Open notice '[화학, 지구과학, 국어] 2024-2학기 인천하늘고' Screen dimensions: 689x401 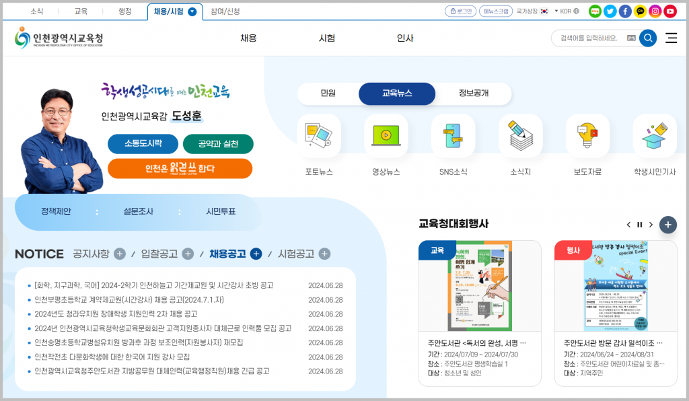[x=154, y=285]
